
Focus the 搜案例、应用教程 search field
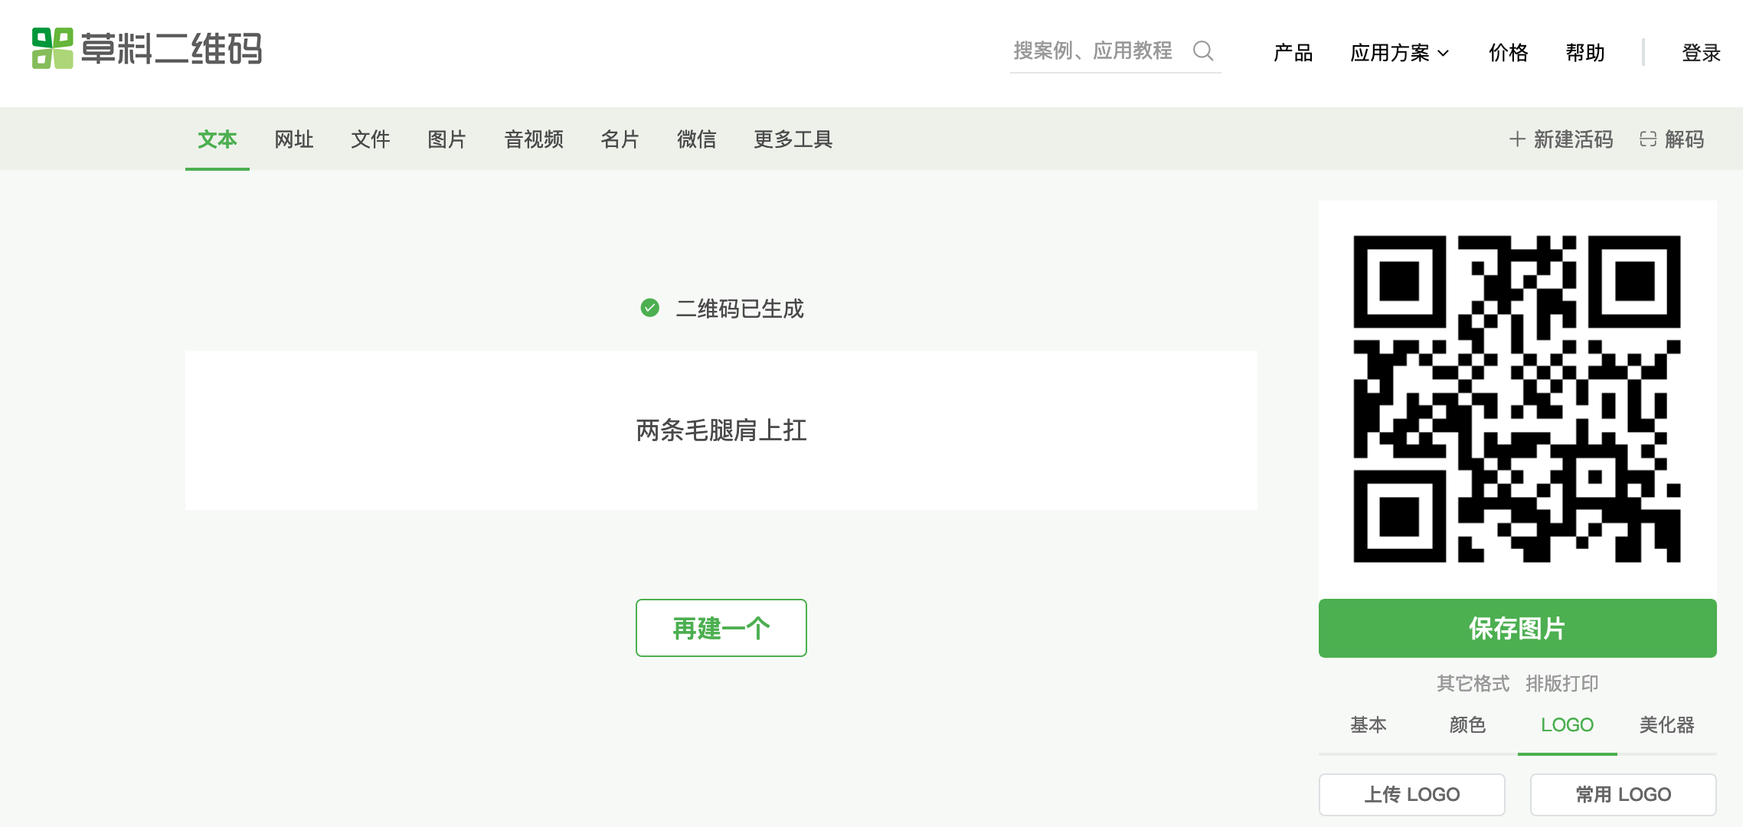[1094, 51]
